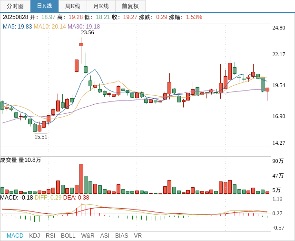
Task: Choose the BOLL indicator
Action: click(68, 236)
